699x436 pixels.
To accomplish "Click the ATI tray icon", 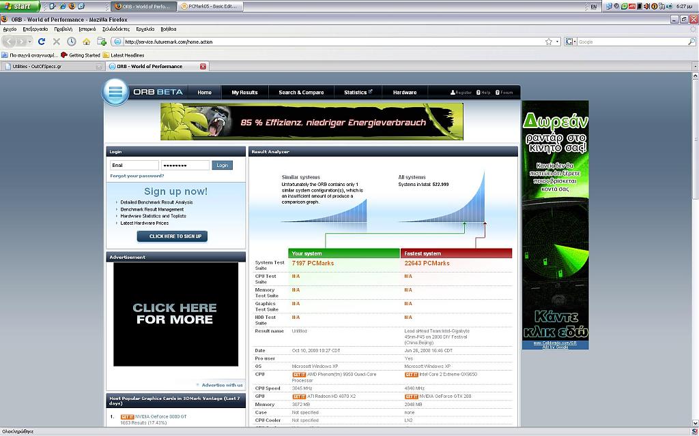I will [x=631, y=6].
